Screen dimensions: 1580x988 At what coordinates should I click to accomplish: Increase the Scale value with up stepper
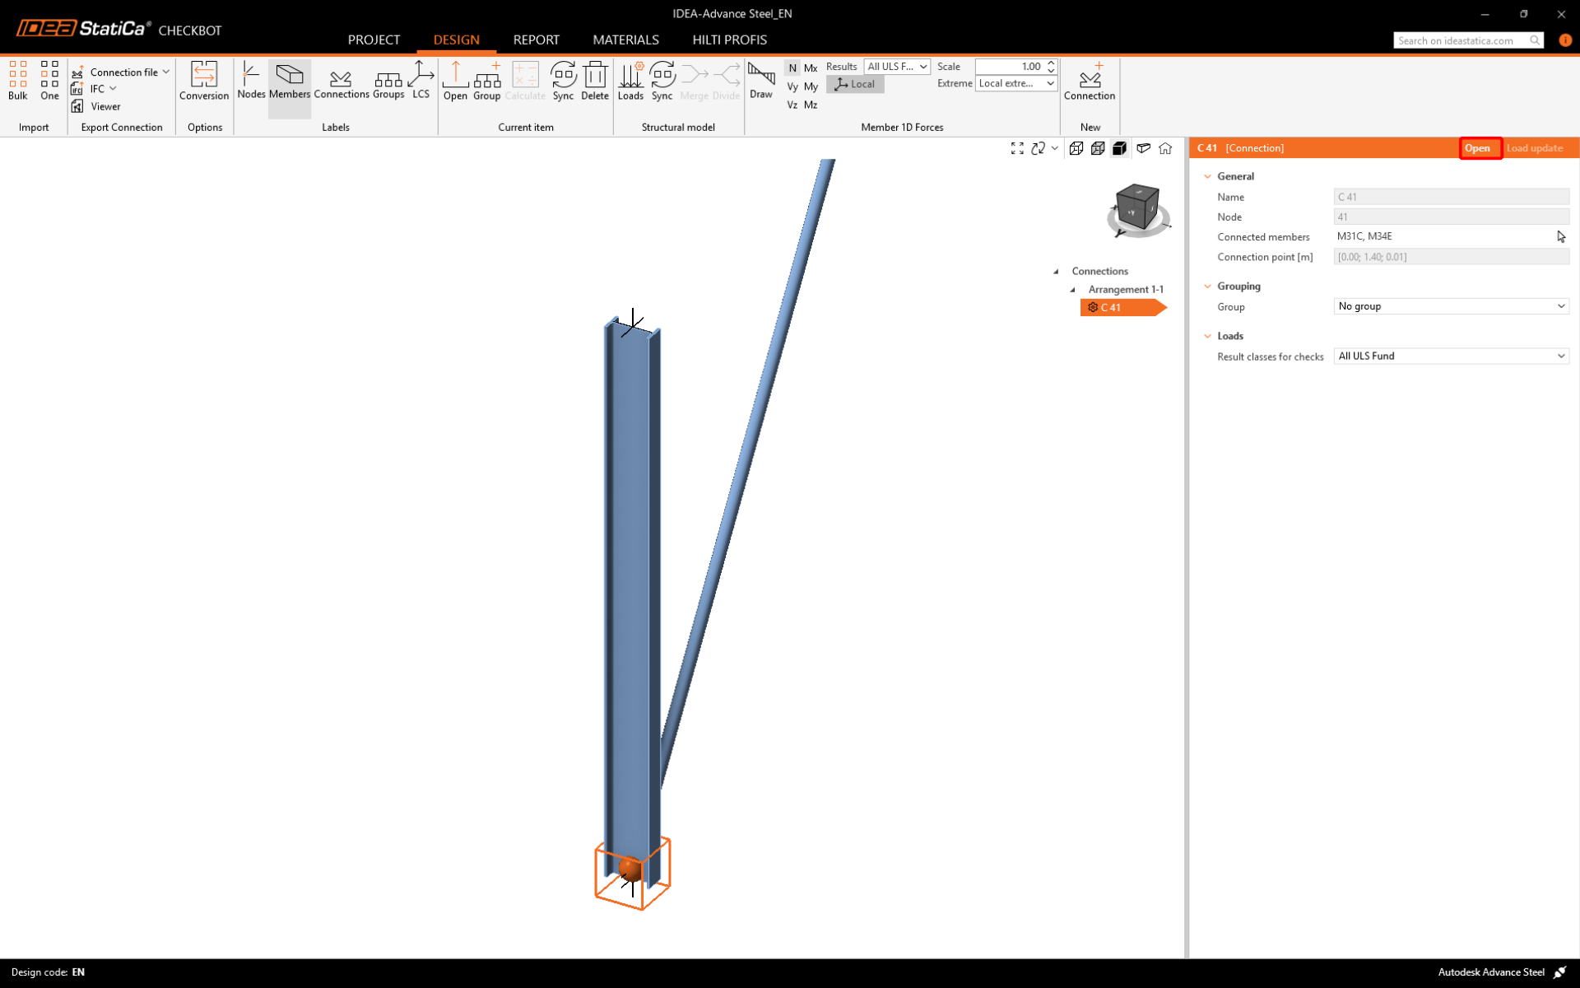tap(1051, 63)
